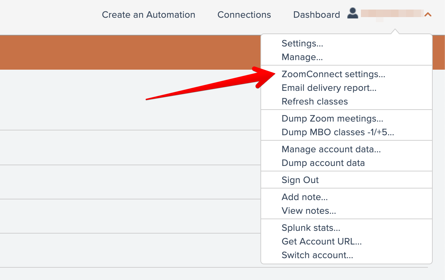Image resolution: width=445 pixels, height=280 pixels.
Task: Open View notes... menu item
Action: coord(309,211)
